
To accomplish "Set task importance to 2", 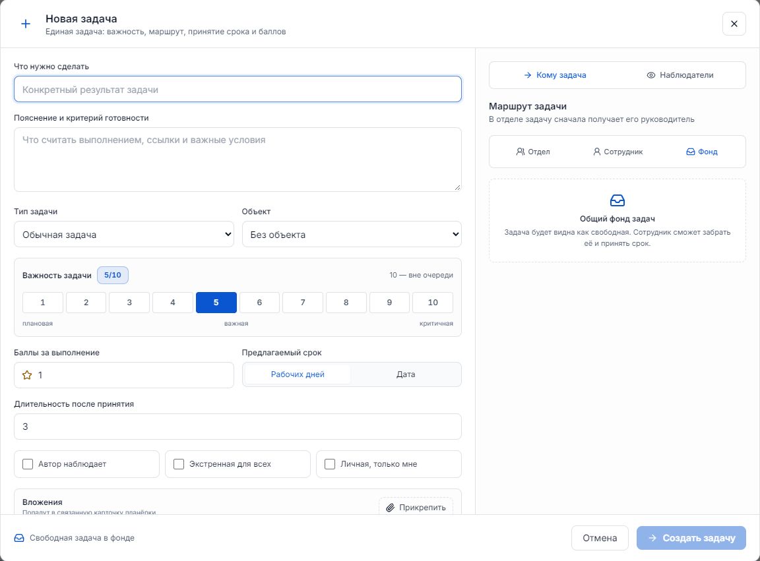I will (x=86, y=303).
